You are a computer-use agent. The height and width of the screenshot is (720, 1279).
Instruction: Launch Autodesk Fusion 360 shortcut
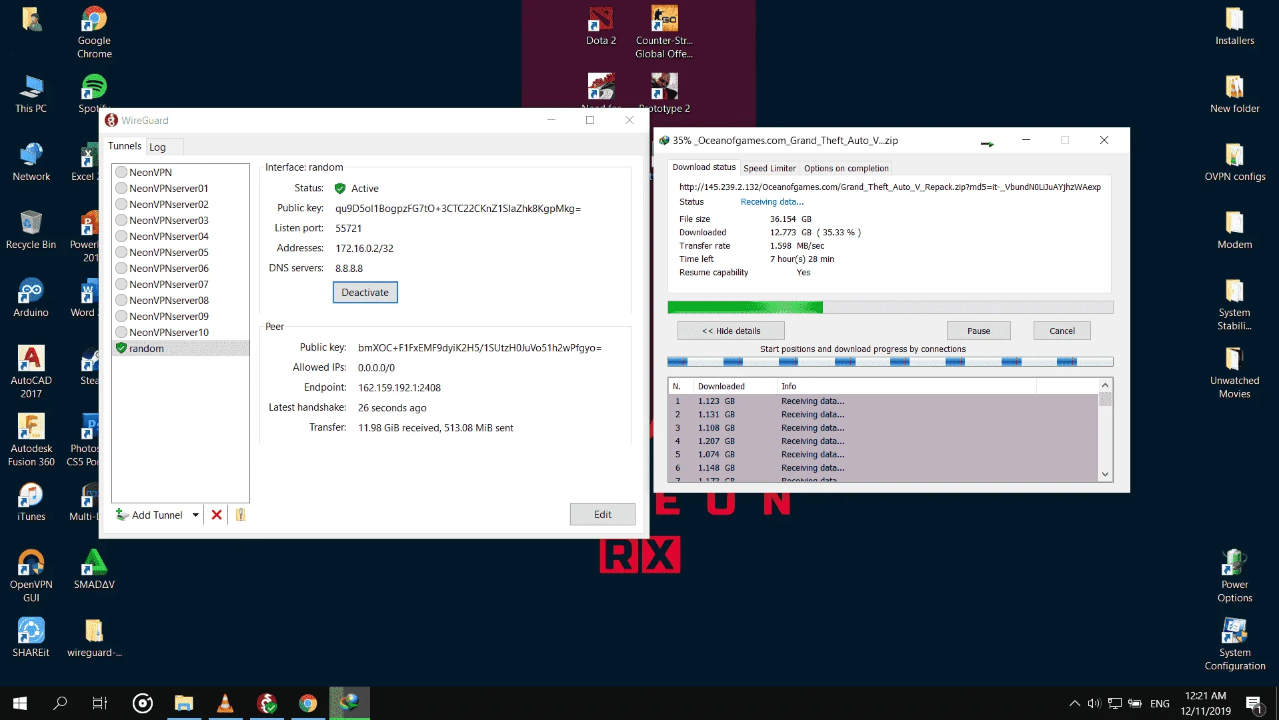pos(31,440)
